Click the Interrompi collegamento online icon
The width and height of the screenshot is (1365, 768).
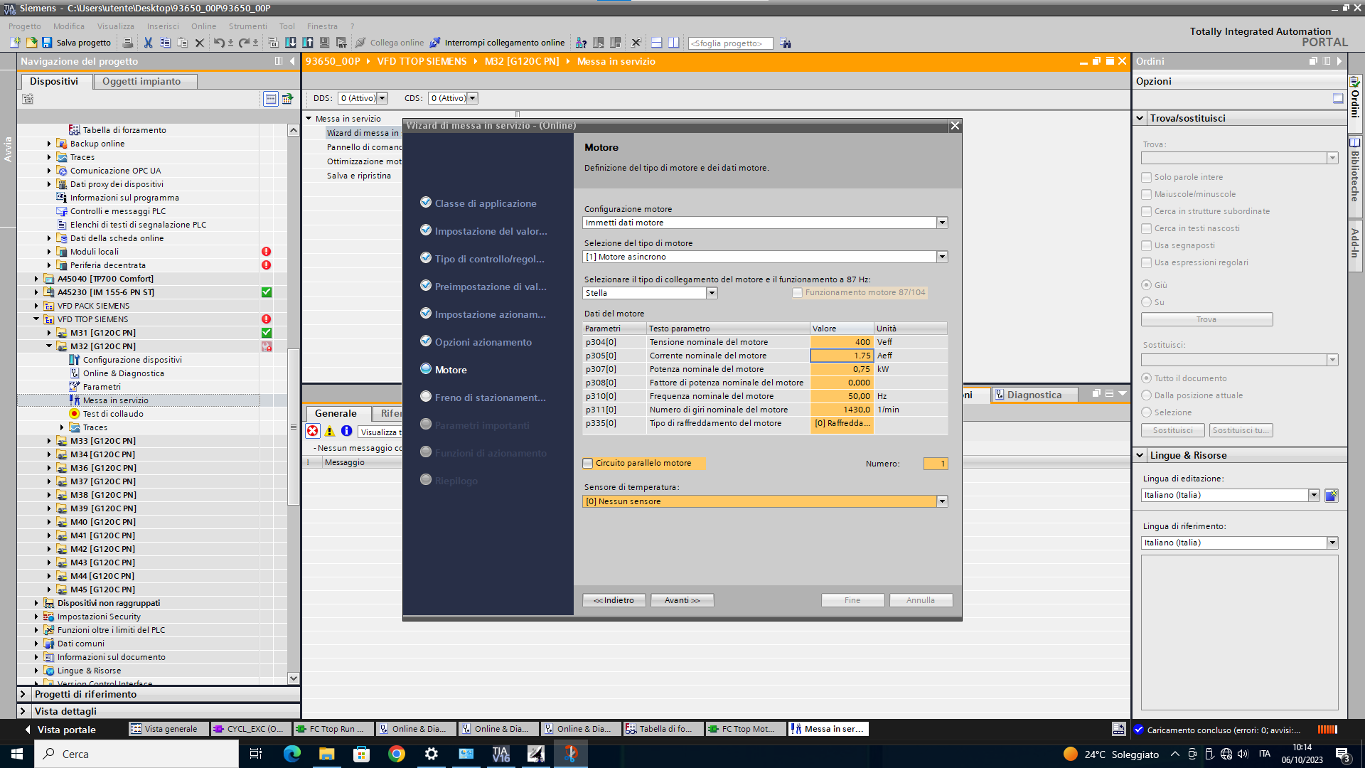tap(435, 43)
